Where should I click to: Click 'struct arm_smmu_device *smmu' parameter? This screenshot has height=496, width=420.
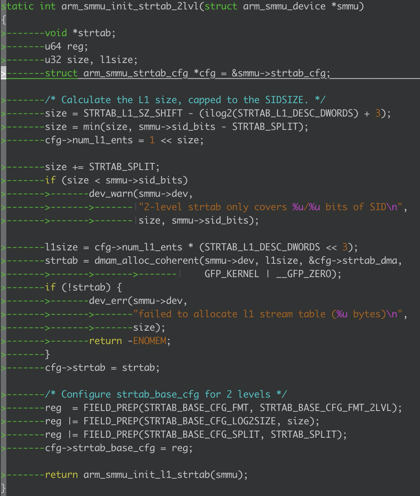(x=281, y=6)
